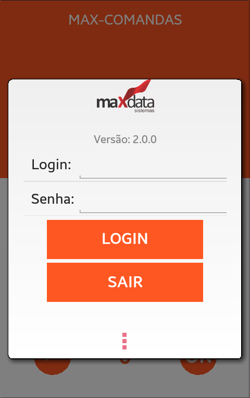Tap the hidden round button at bottom left
Image resolution: width=250 pixels, height=398 pixels.
pos(53,366)
